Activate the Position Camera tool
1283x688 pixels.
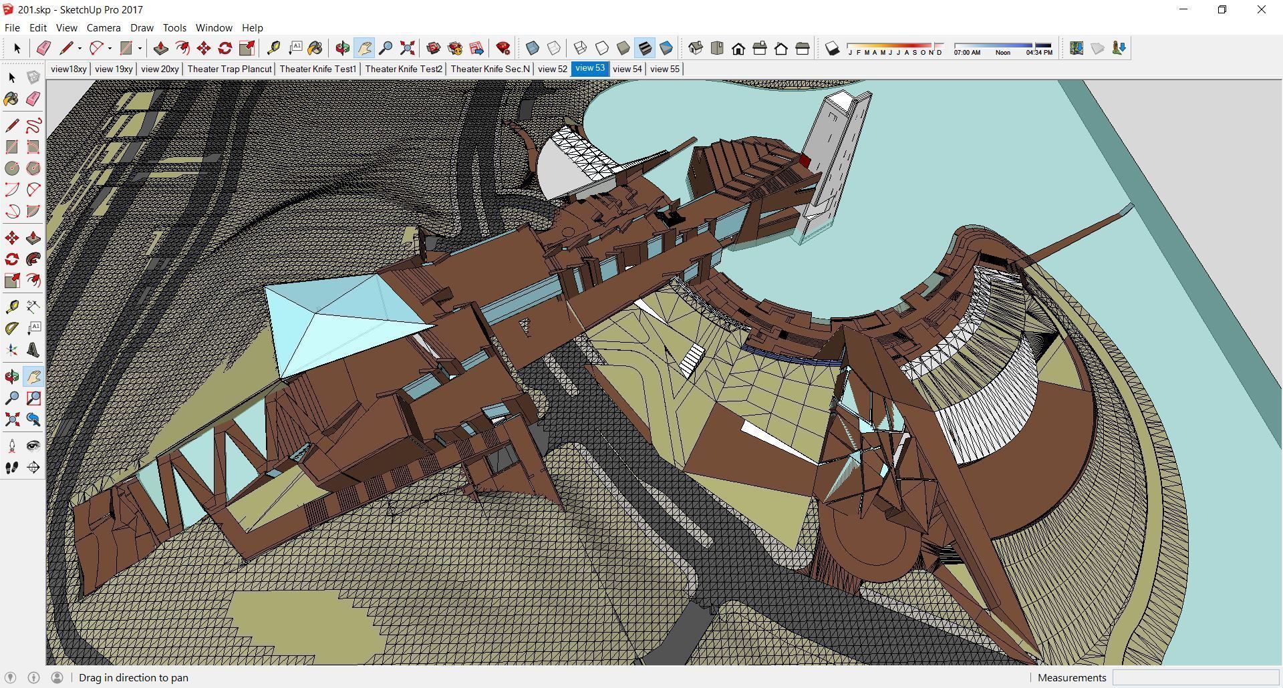pyautogui.click(x=12, y=446)
